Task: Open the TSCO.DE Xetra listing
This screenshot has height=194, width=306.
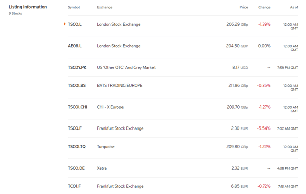Action: [76, 168]
